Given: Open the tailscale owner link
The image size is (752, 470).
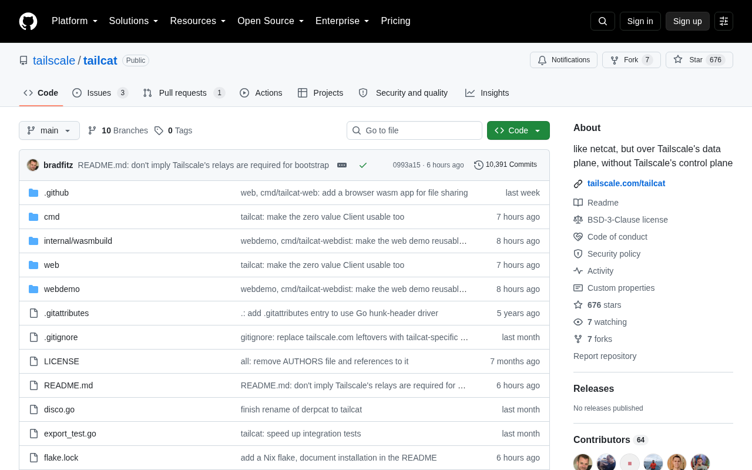Looking at the screenshot, I should tap(54, 61).
